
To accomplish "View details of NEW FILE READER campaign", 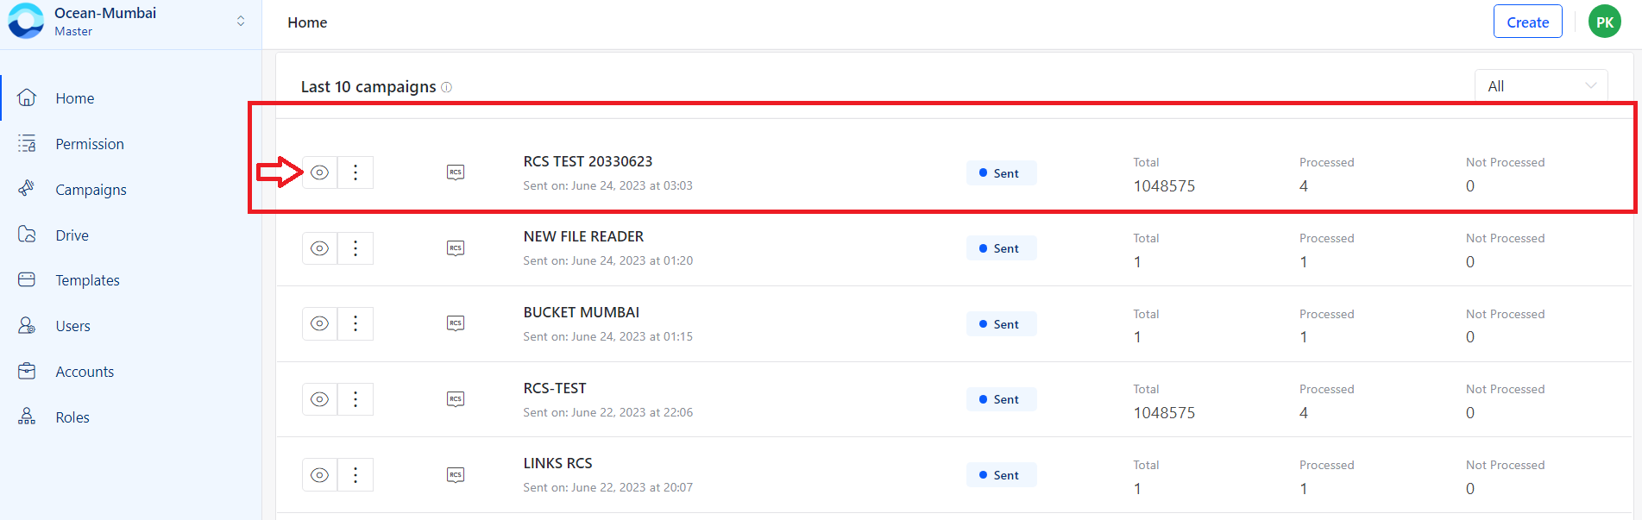I will [319, 248].
